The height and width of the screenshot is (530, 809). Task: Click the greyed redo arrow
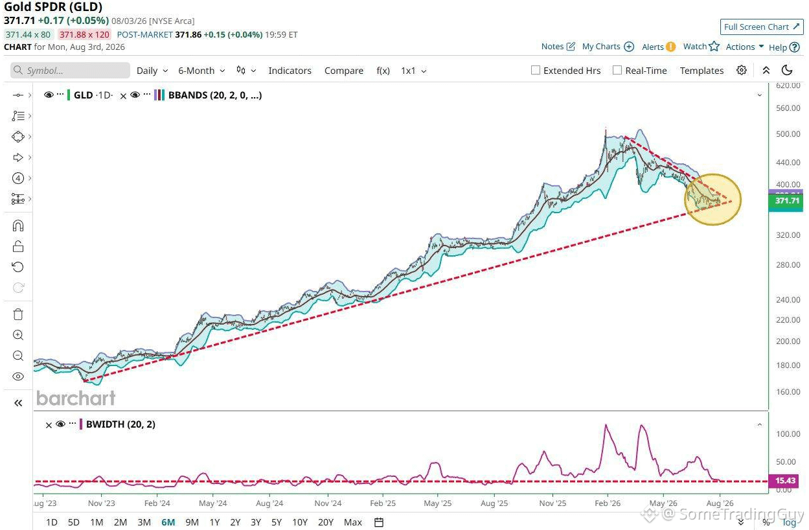coord(18,288)
